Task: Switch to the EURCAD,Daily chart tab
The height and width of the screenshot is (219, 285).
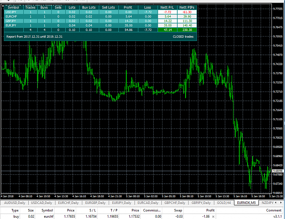Action: tap(148, 203)
